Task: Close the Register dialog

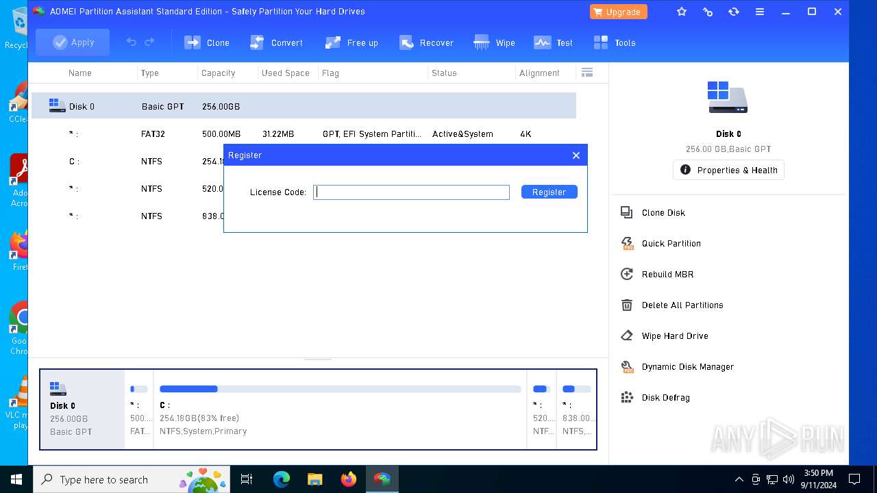Action: [576, 155]
